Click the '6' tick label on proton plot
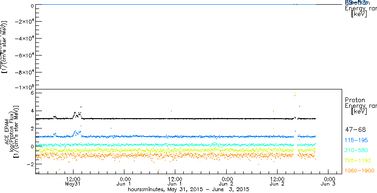Image resolution: width=377 pixels, height=193 pixels. [31, 93]
